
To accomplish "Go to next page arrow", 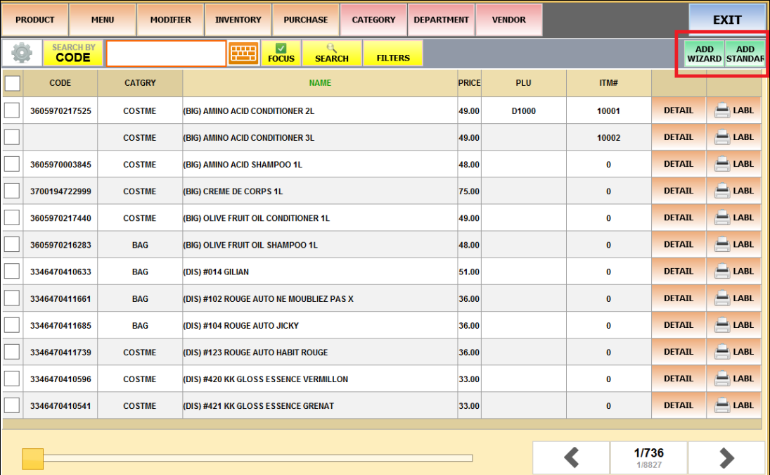I will click(726, 458).
